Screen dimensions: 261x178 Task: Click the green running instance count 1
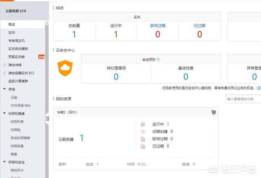(x=116, y=34)
